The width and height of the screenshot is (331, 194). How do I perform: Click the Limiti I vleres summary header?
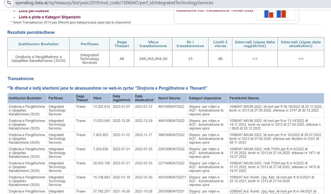(220, 44)
